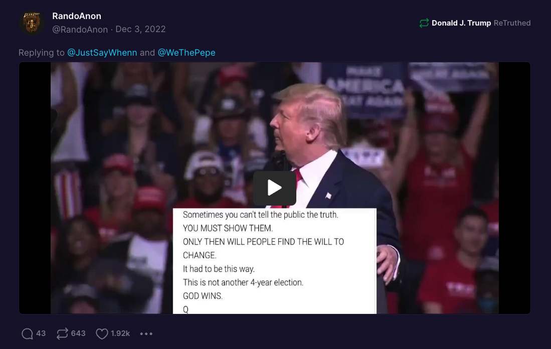Screen dimensions: 551x349
Task: Open the @RandoAnon handle link
Action: tap(80, 29)
